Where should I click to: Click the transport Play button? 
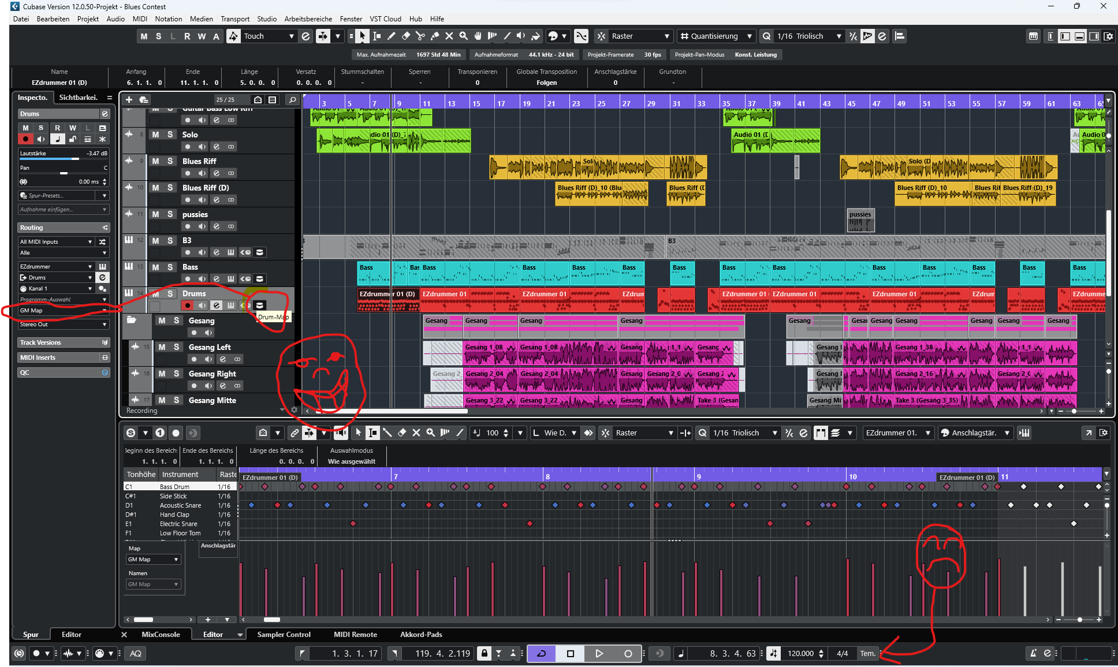pos(599,653)
